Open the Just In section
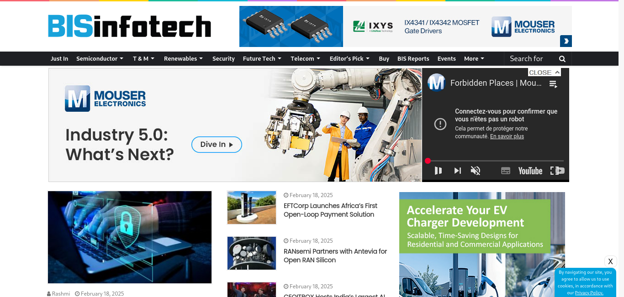 (59, 59)
